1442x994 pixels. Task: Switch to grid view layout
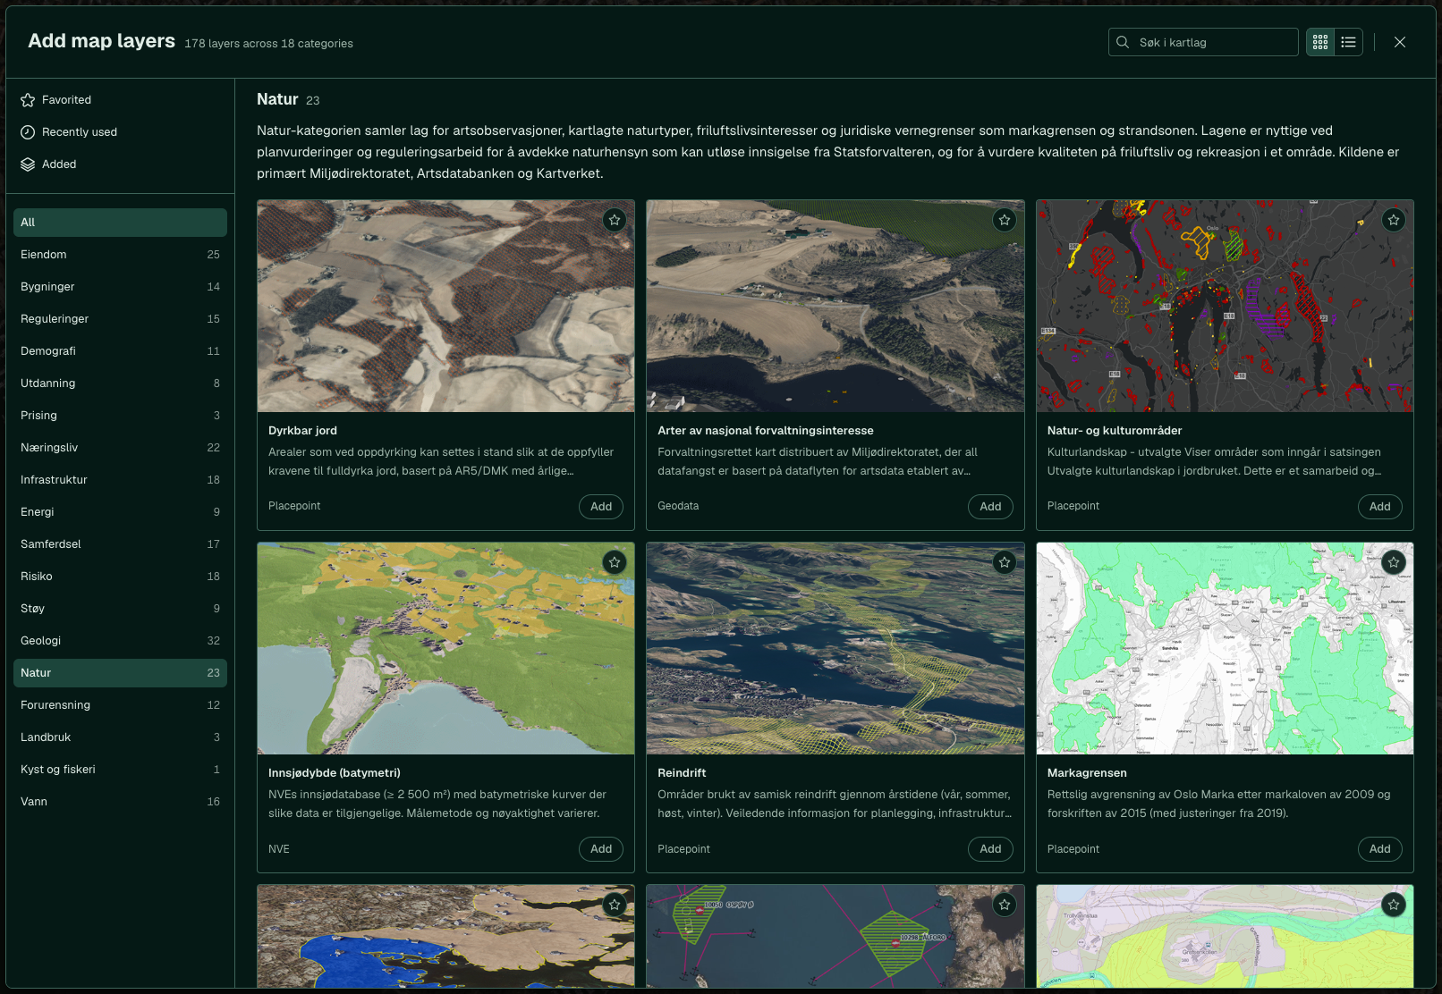click(1320, 42)
